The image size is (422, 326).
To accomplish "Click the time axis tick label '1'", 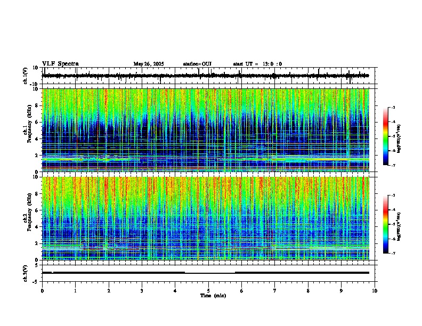I will 75,291.
